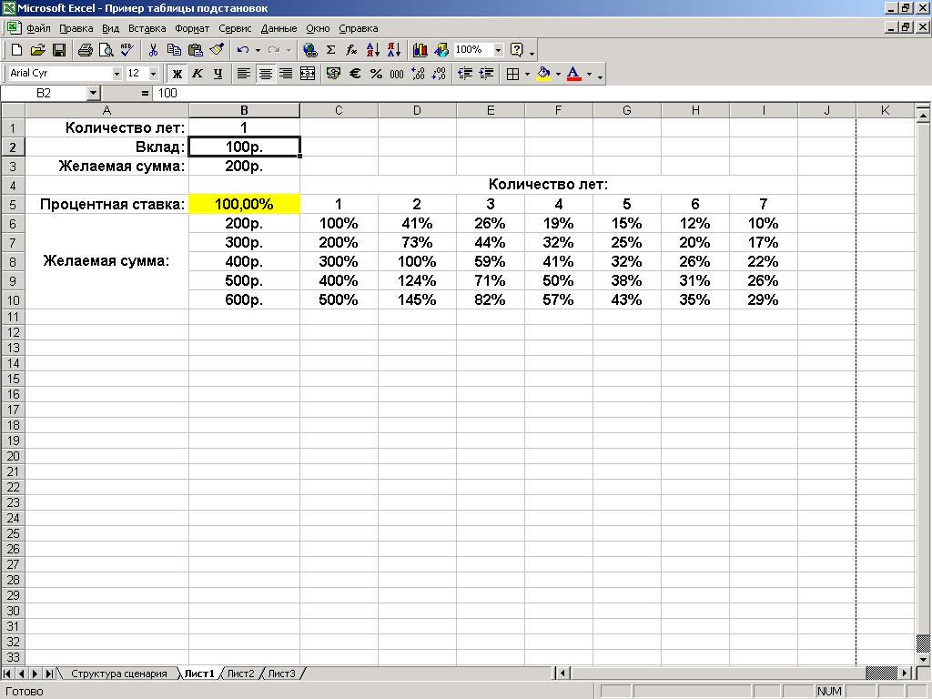This screenshot has width=932, height=699.
Task: Open a file using the Open folder icon
Action: pos(38,50)
